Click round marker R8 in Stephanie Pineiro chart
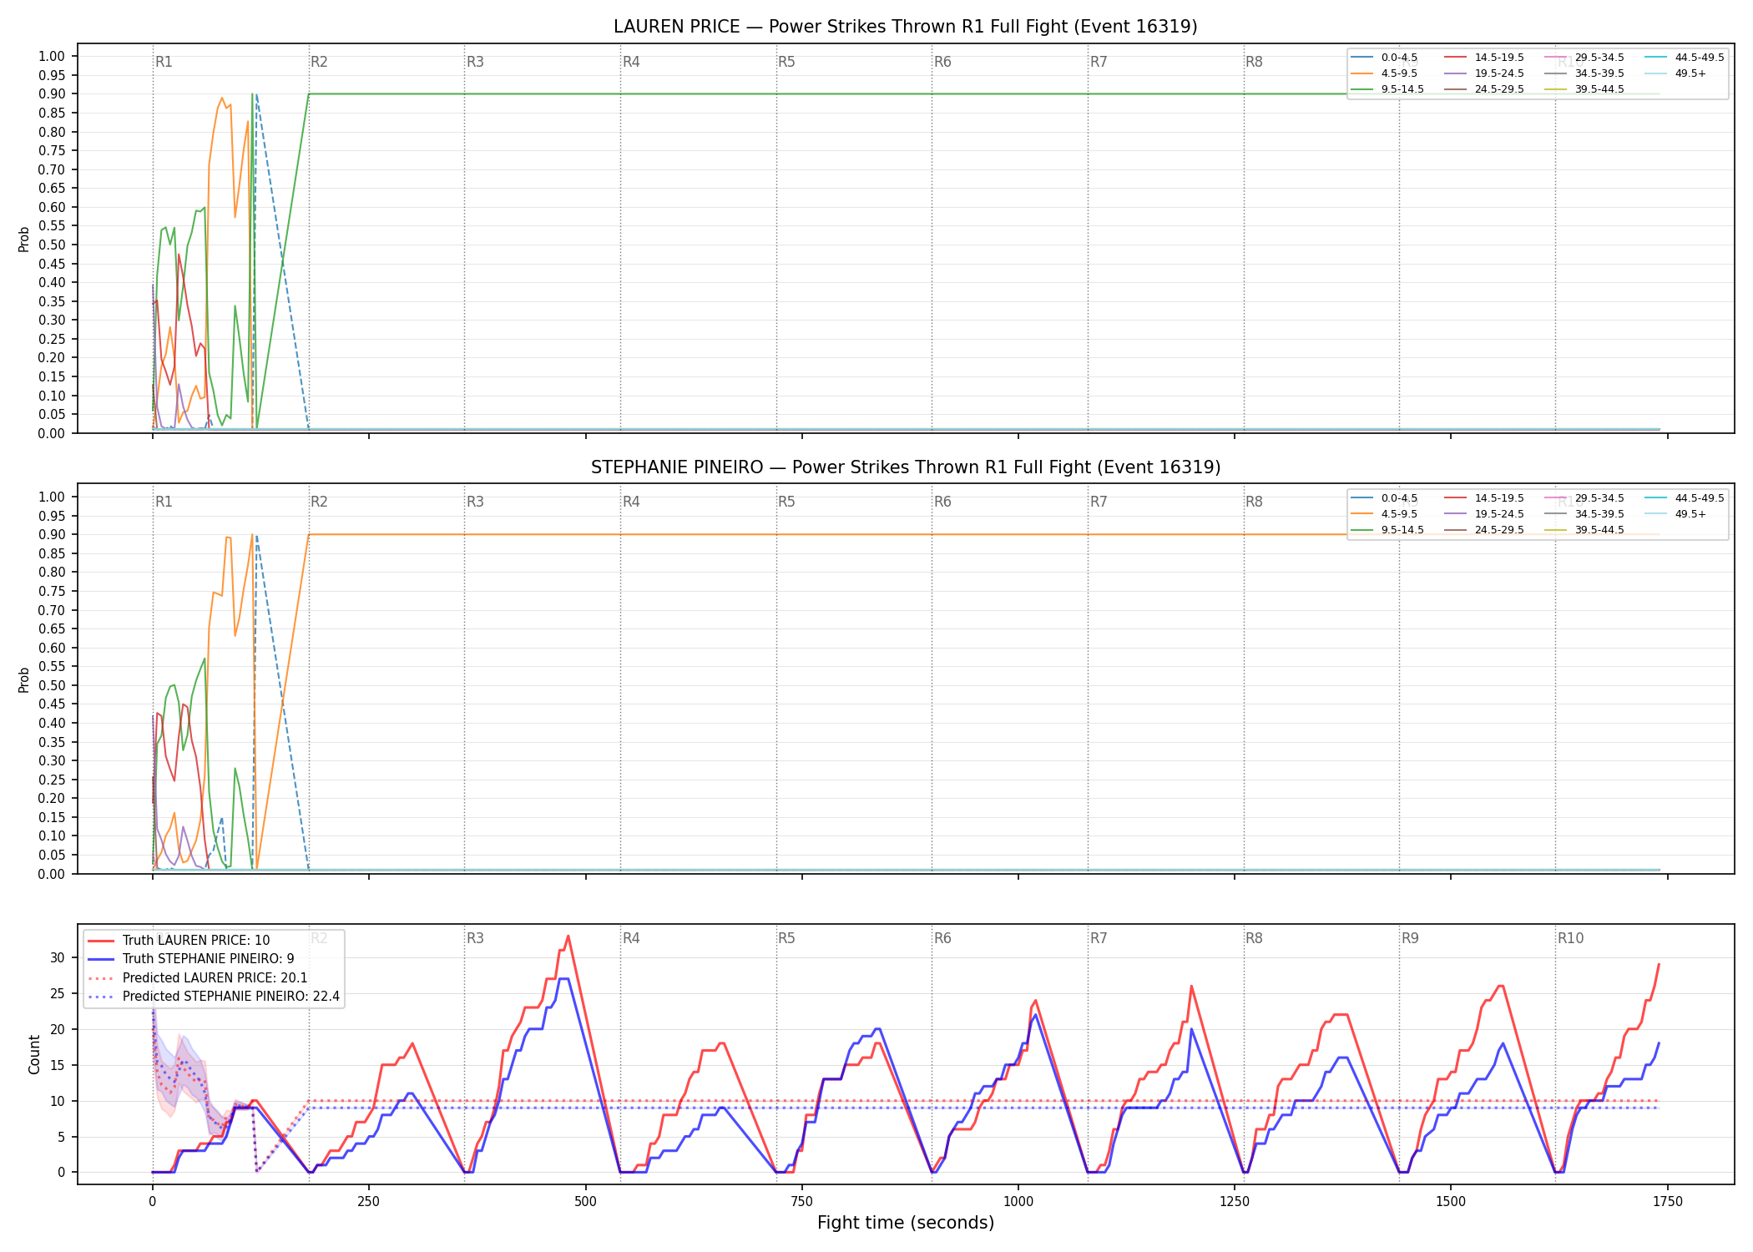 1254,502
